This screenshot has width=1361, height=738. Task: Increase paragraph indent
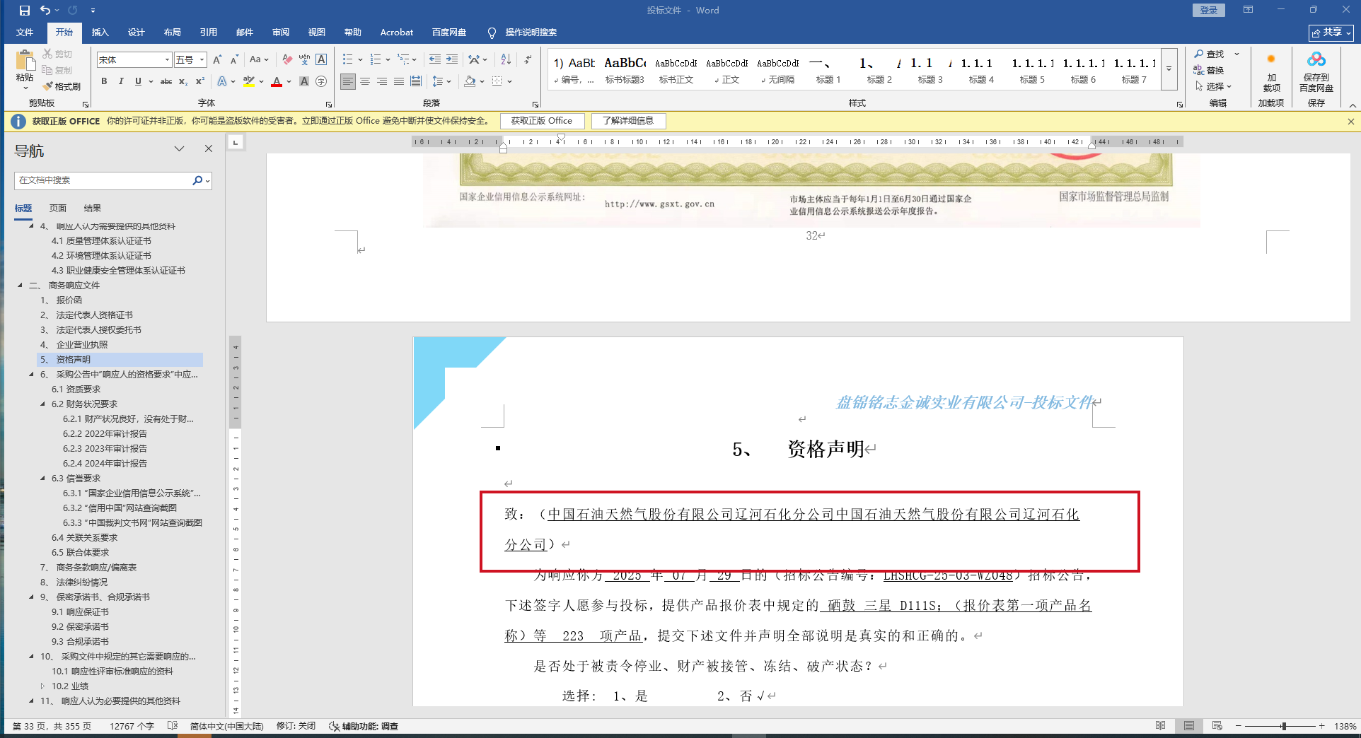click(x=452, y=60)
